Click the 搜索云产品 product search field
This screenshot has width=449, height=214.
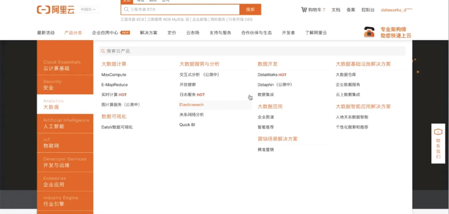(252, 51)
